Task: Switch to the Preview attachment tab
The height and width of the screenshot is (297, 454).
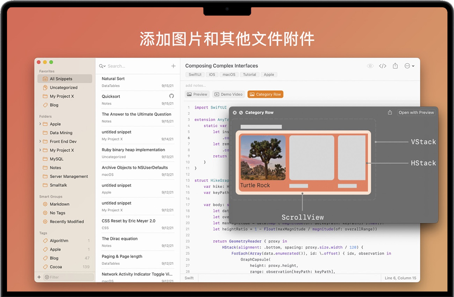Action: coord(197,94)
